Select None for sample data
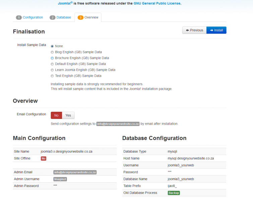The width and height of the screenshot is (253, 201). click(52, 46)
